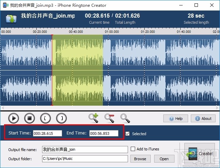Open the About dialog
220x168 pixels.
(203, 119)
